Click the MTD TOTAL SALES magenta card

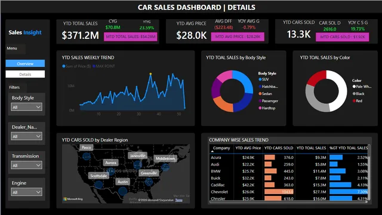coord(131,36)
